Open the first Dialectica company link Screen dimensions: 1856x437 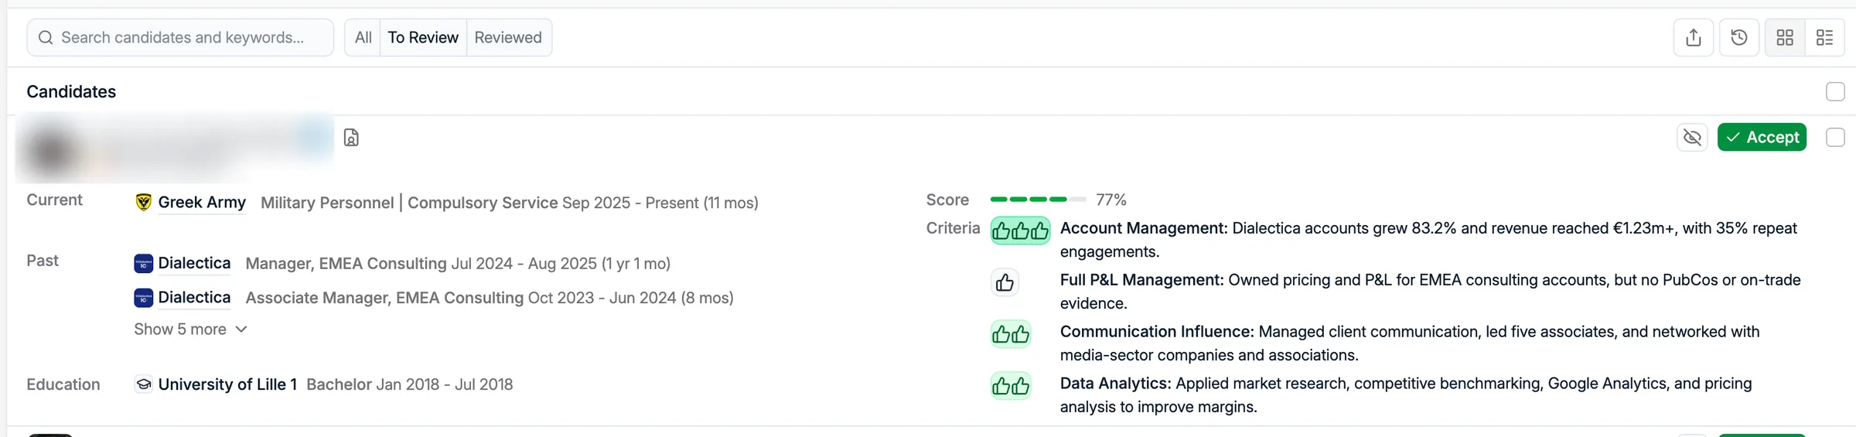194,264
